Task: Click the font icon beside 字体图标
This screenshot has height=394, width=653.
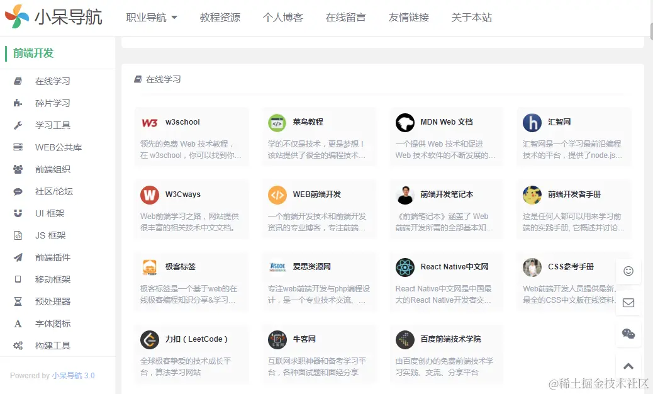Action: coord(18,324)
